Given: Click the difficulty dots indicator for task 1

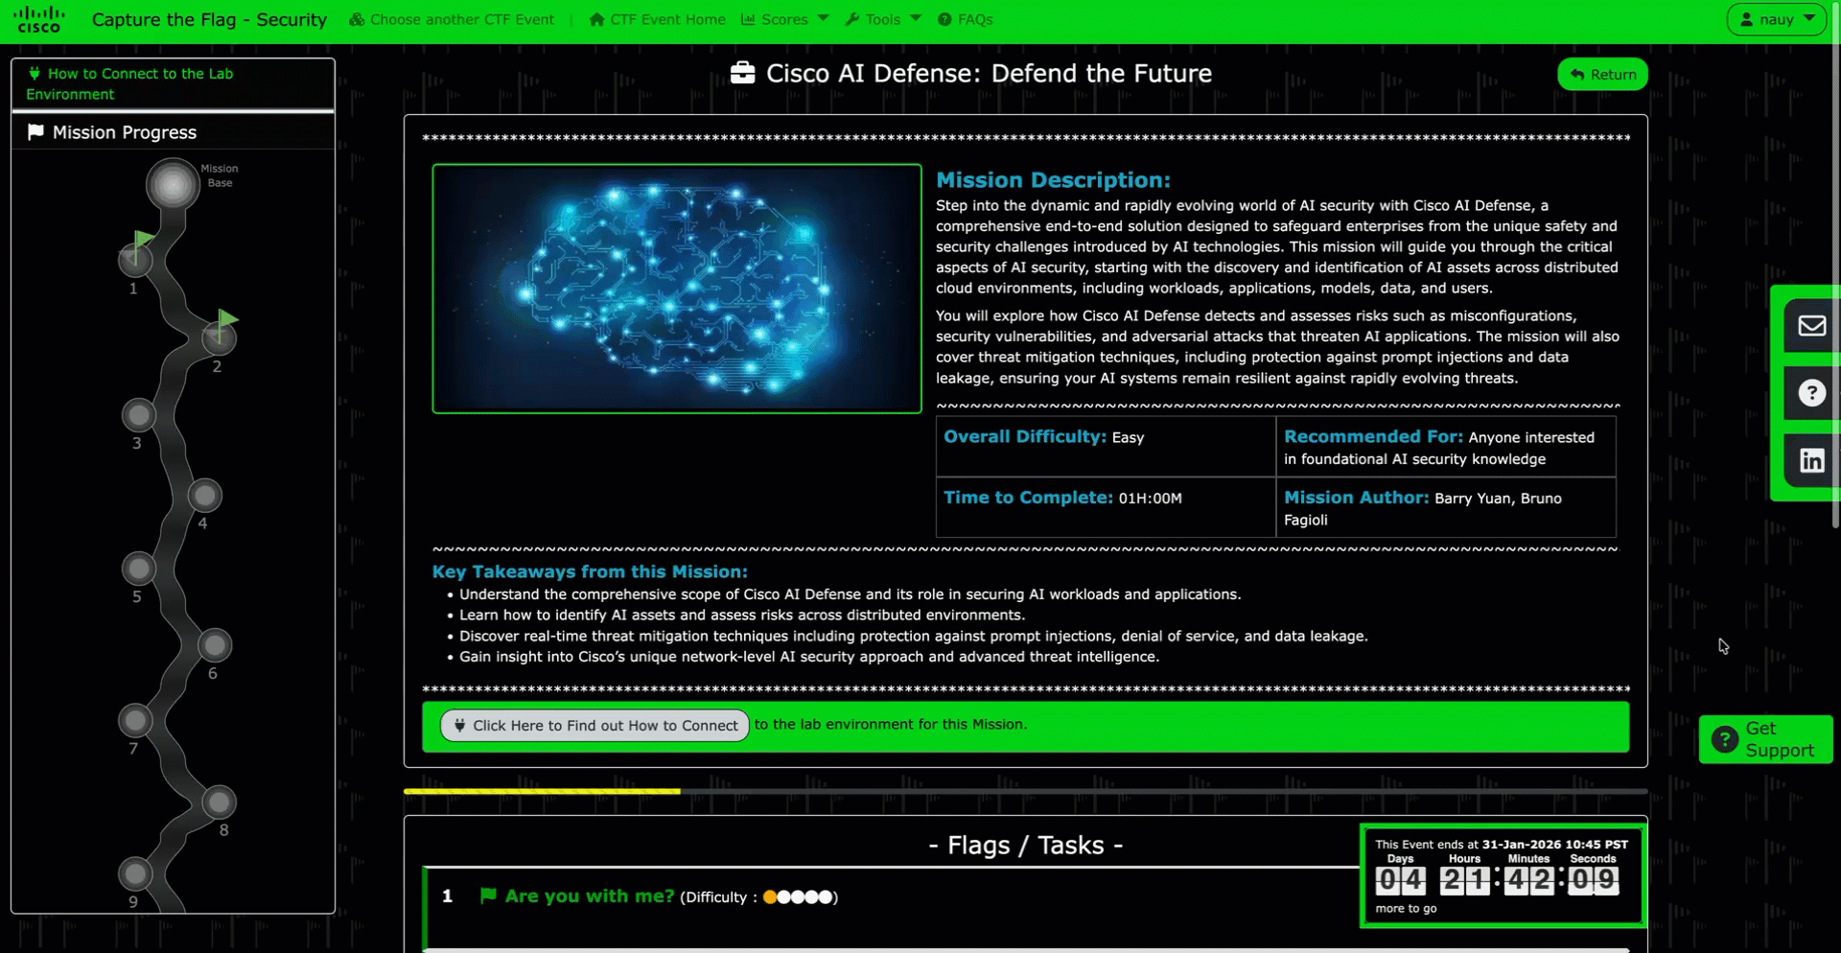Looking at the screenshot, I should click(x=798, y=897).
